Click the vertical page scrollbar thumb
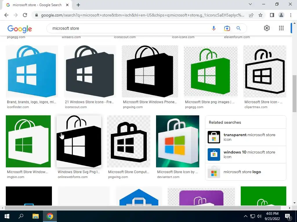The width and height of the screenshot is (297, 222). coord(294,93)
